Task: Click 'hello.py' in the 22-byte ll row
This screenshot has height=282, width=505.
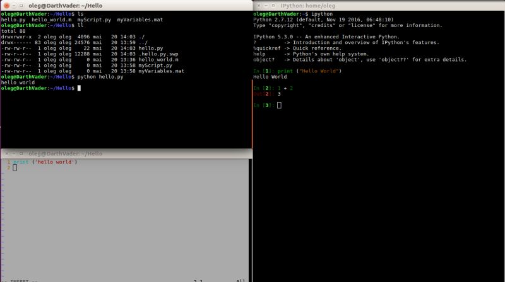Action: point(151,48)
